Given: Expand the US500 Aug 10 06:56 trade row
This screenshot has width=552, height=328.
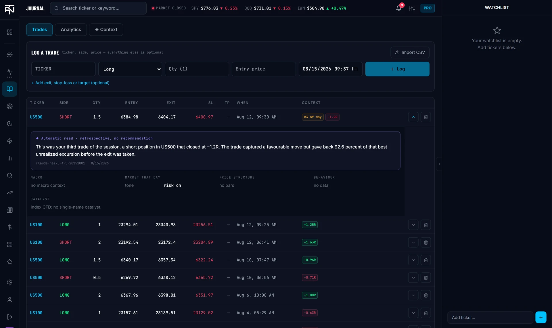Looking at the screenshot, I should coord(413,278).
